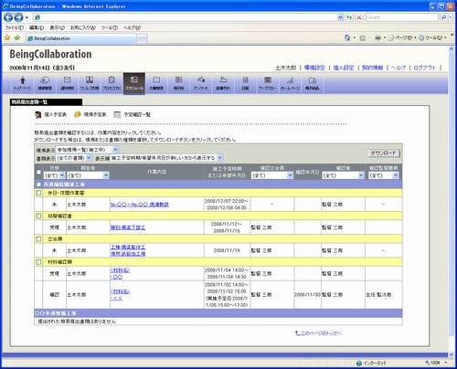Open the 文書管理 folder toolbar icon
The width and height of the screenshot is (457, 369).
coord(156,84)
